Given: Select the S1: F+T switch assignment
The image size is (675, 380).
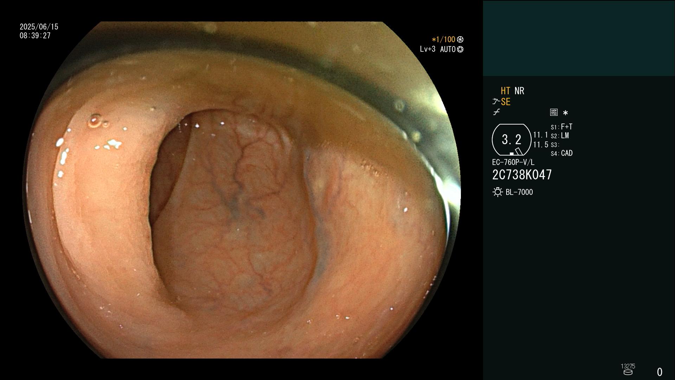Looking at the screenshot, I should (x=561, y=127).
